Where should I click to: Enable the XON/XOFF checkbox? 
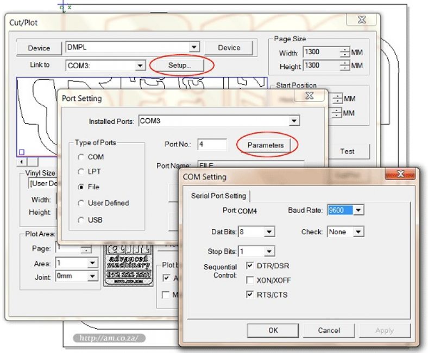250,280
